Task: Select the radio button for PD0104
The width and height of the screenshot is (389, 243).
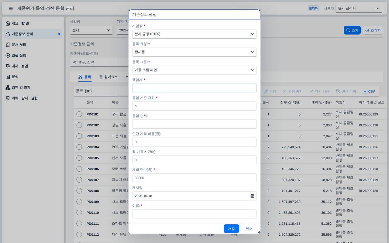Action: [x=79, y=147]
